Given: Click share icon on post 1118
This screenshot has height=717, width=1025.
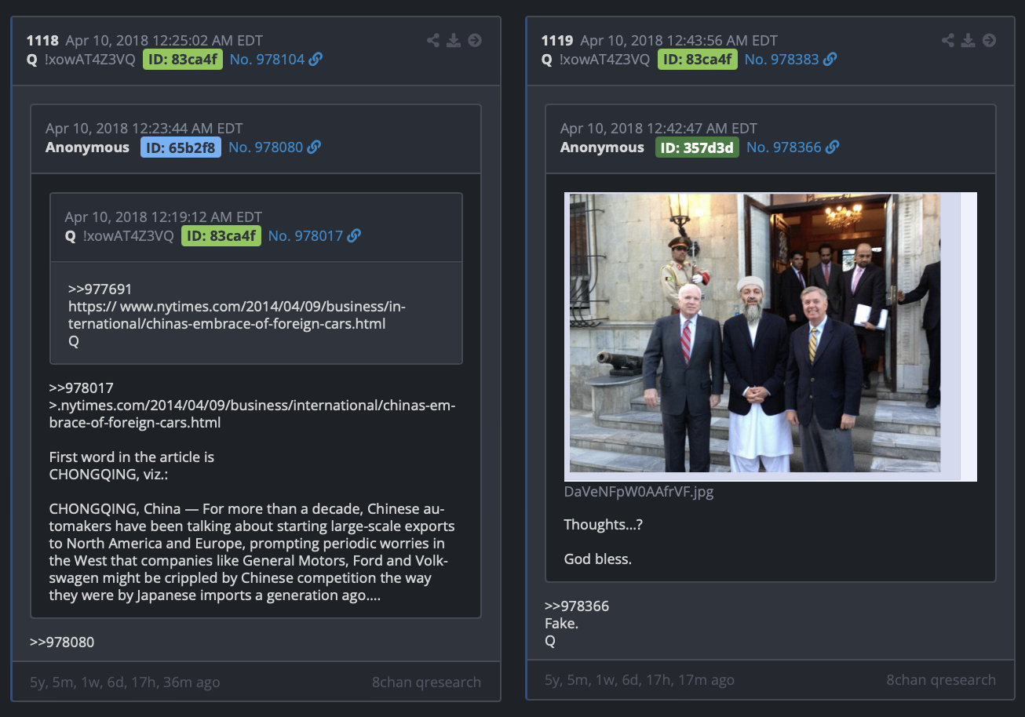Looking at the screenshot, I should 433,40.
